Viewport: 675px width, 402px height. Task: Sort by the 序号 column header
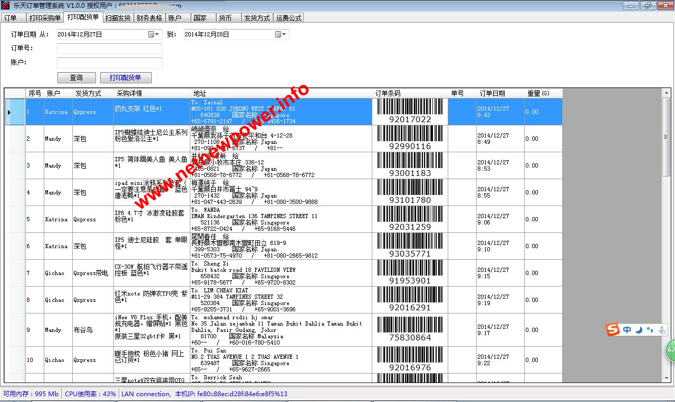point(35,93)
